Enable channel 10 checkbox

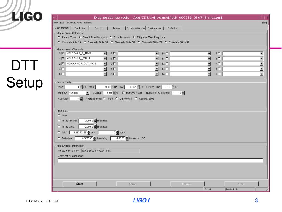pyautogui.click(x=167, y=53)
